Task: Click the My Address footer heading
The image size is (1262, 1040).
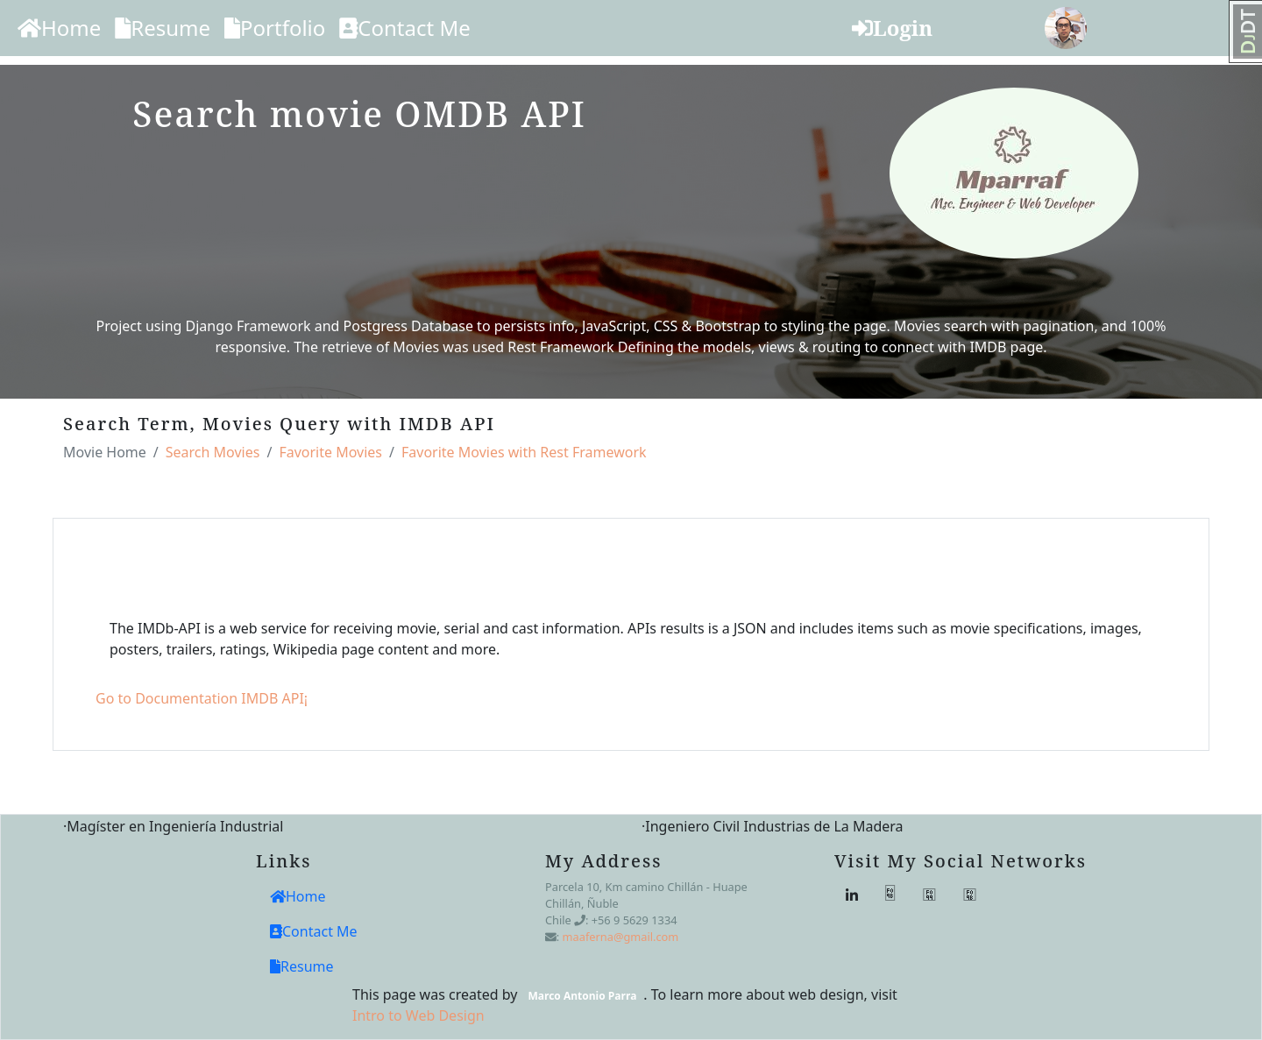Action: 603,861
